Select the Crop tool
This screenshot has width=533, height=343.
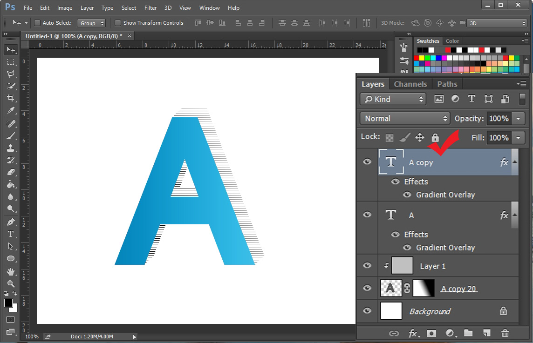click(x=11, y=98)
